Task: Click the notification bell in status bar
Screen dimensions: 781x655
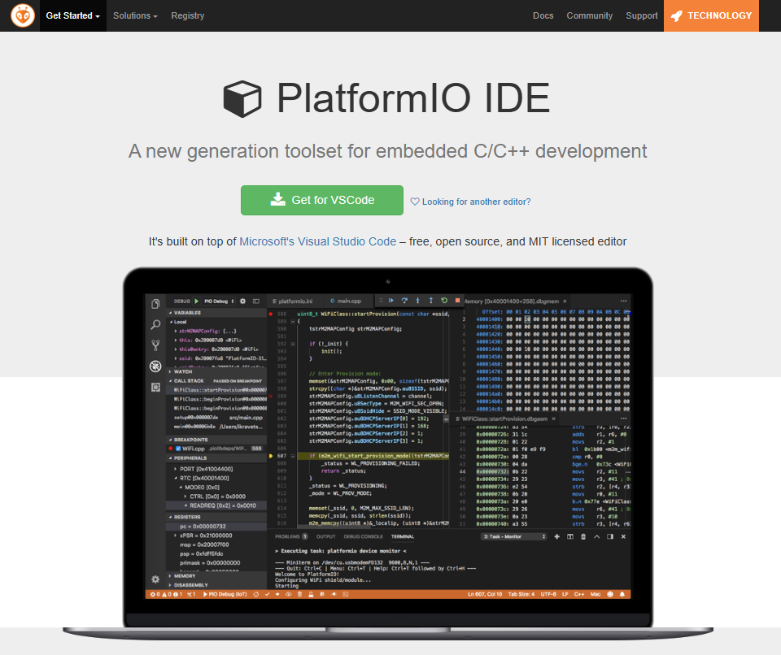Action: point(622,594)
